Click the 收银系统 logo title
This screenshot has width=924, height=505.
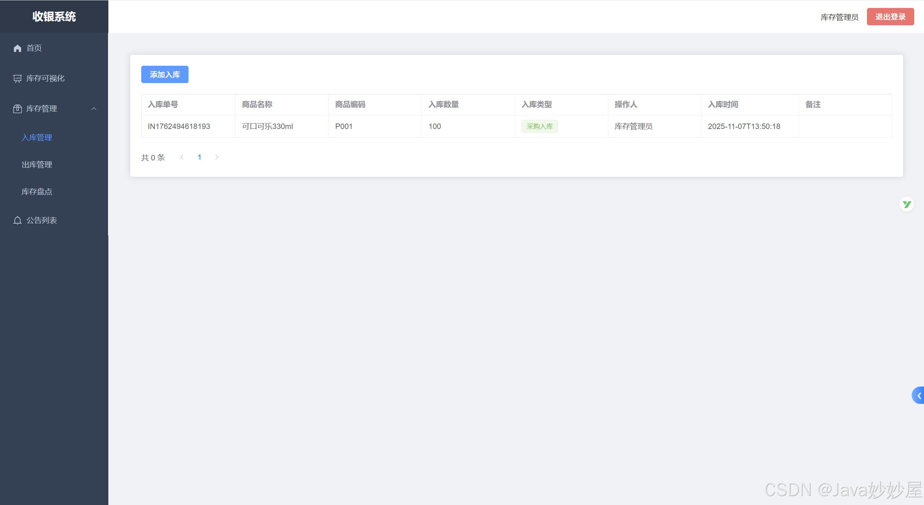point(54,17)
